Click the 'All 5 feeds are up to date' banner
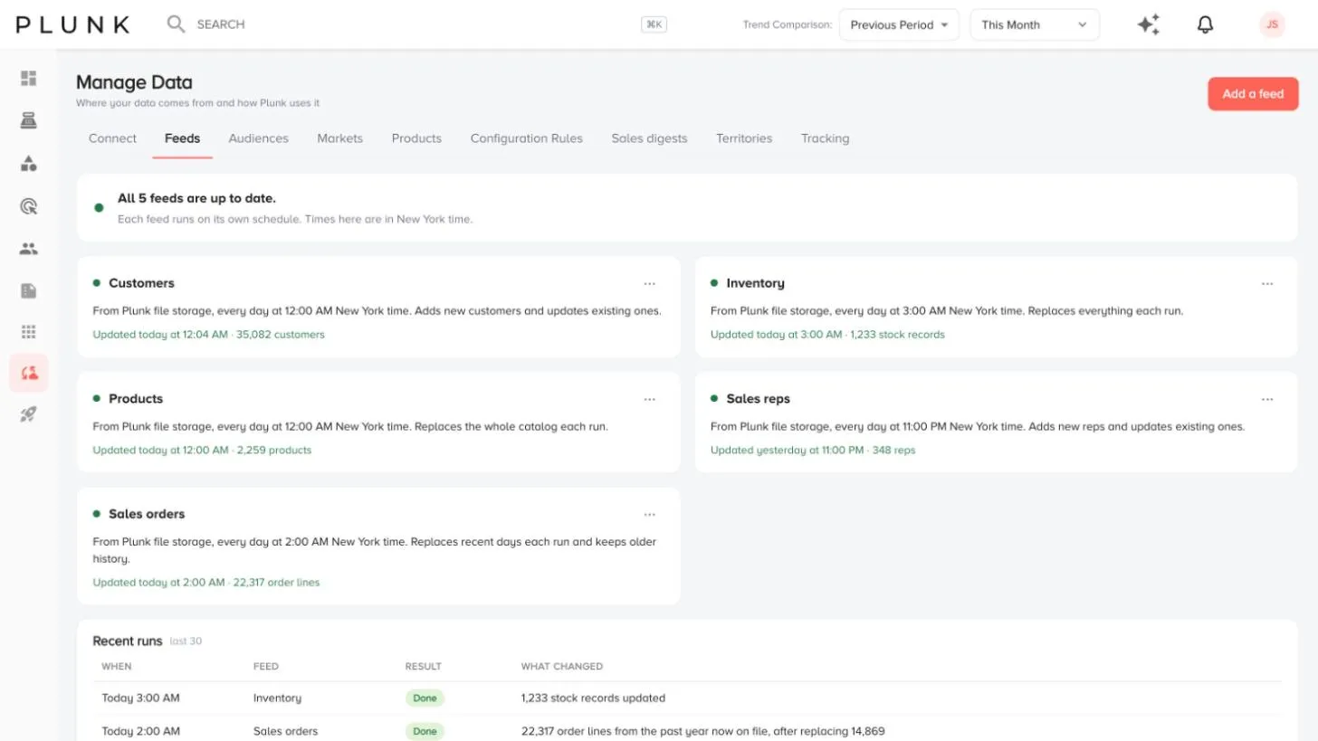The width and height of the screenshot is (1318, 741). [x=687, y=208]
